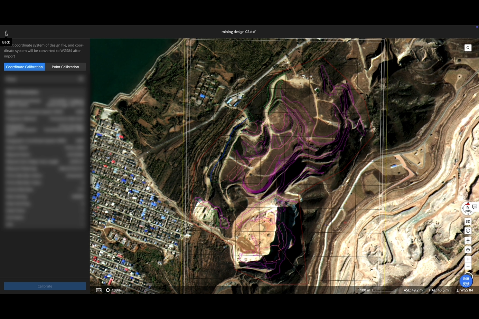The image size is (479, 319).
Task: Click the HAE height readout
Action: (x=439, y=290)
